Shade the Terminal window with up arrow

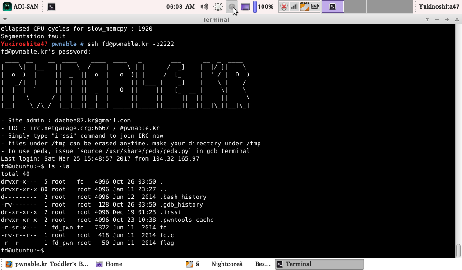point(427,19)
